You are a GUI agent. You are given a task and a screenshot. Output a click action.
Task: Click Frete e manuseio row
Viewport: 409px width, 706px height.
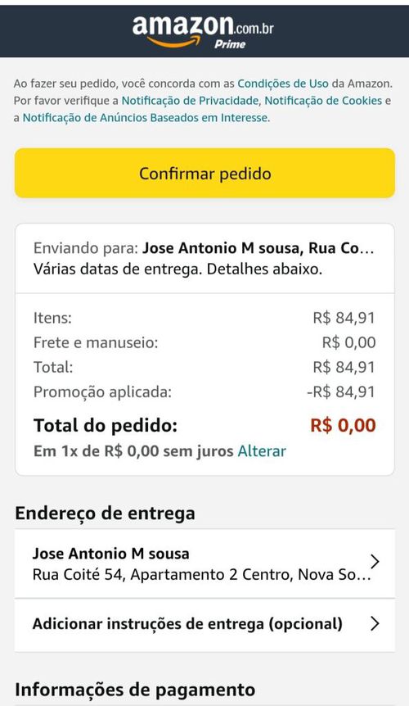point(204,342)
